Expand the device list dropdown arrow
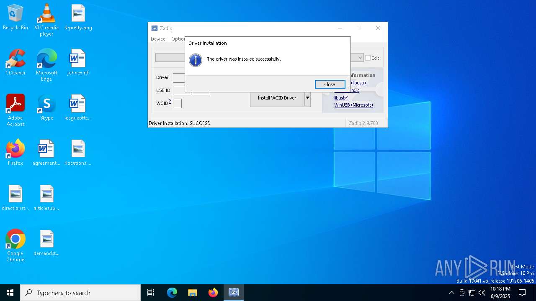This screenshot has height=301, width=536. [360, 58]
